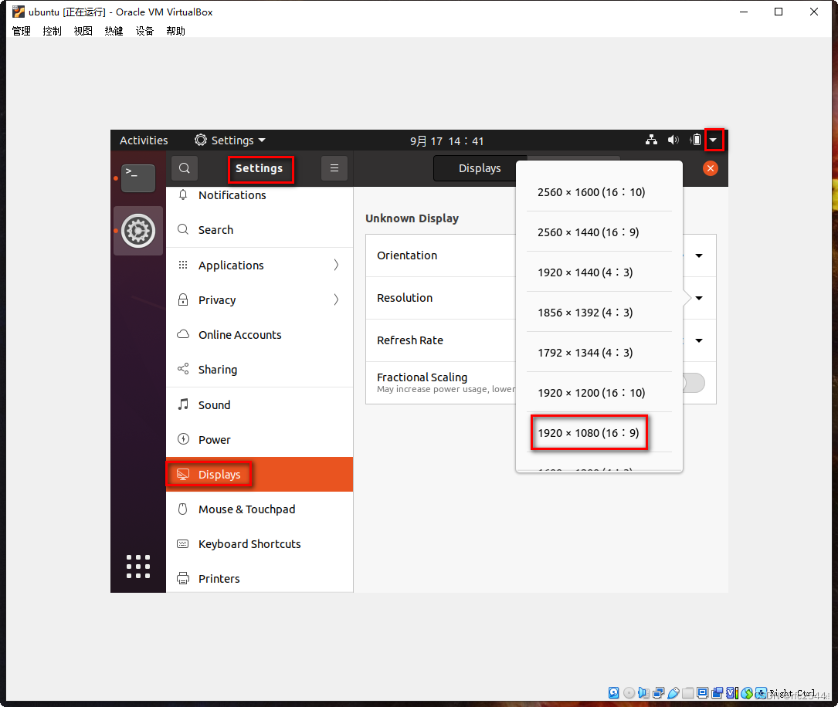The width and height of the screenshot is (838, 707).
Task: Click the green arrow mouse integration icon in status bar
Action: (747, 692)
